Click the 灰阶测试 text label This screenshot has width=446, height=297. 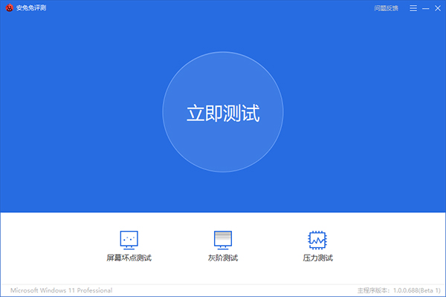[223, 258]
